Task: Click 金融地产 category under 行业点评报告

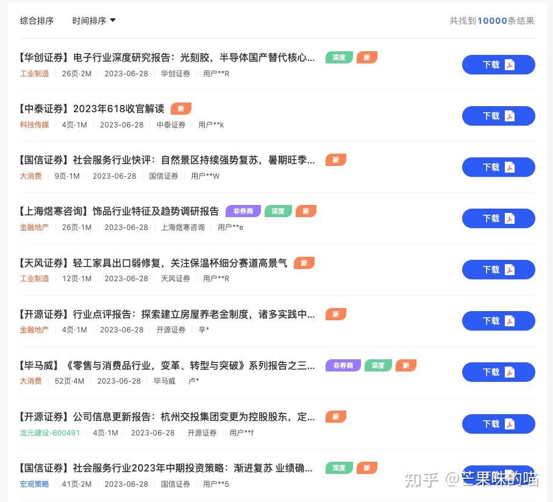Action: [x=34, y=329]
